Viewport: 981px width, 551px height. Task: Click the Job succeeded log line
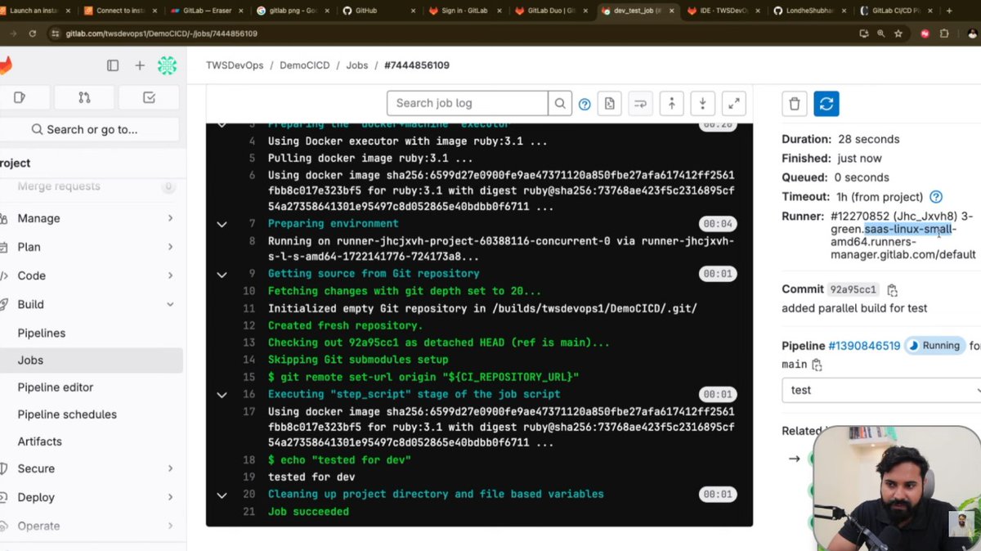(308, 512)
